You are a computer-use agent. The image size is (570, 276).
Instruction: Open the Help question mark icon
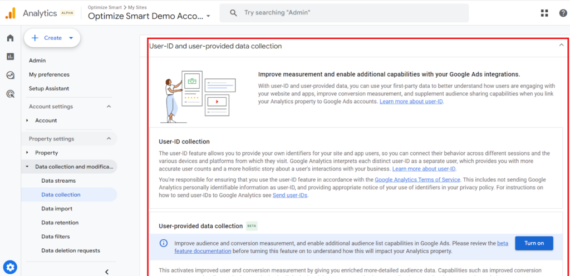pyautogui.click(x=563, y=13)
